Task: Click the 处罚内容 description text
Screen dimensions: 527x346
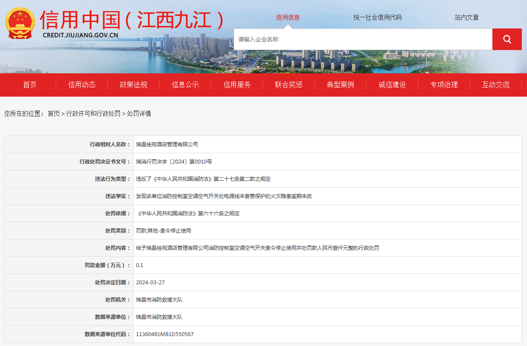Action: click(x=257, y=248)
